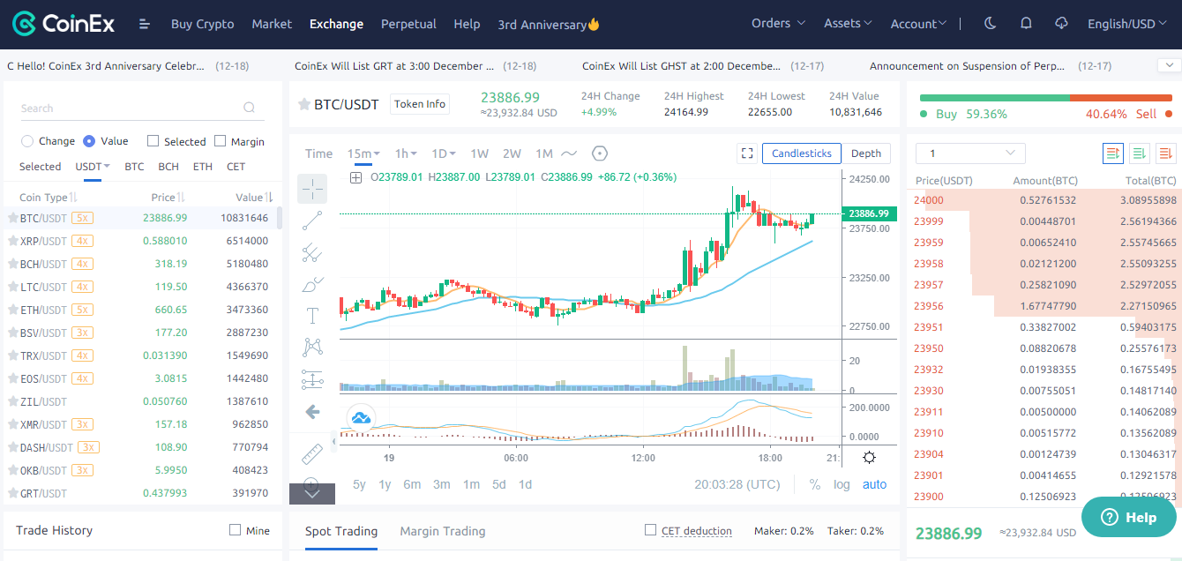
Task: Click the cloud publish chart icon
Action: 360,417
